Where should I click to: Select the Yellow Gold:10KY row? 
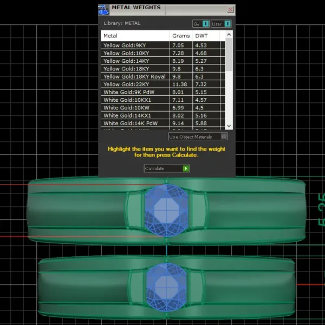point(162,53)
